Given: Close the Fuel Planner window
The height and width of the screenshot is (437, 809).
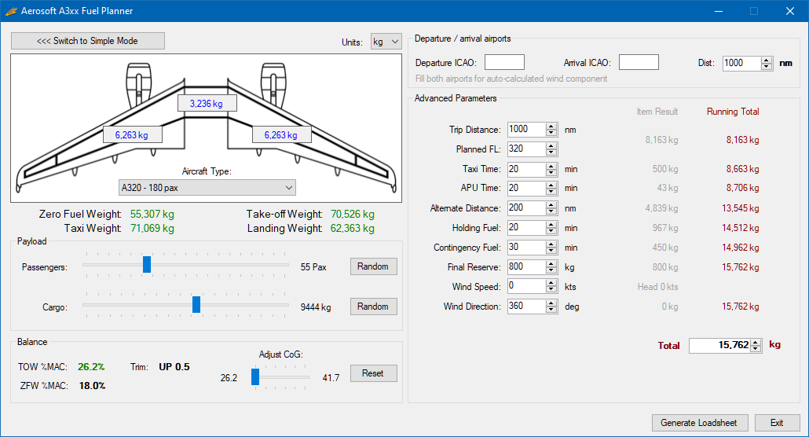Looking at the screenshot, I should point(790,11).
